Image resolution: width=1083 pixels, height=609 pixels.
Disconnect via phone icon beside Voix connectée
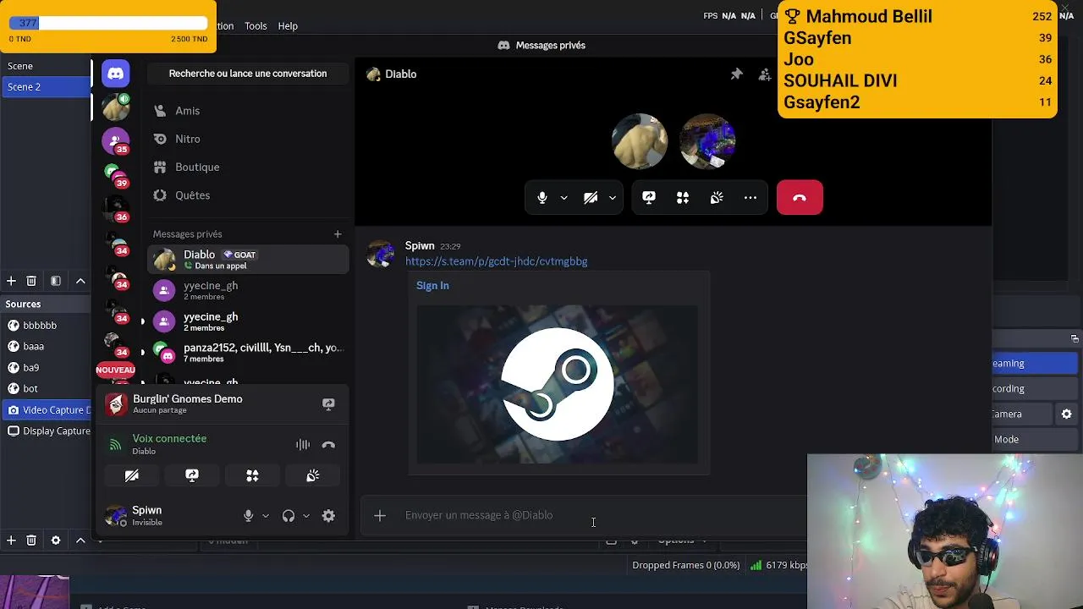pyautogui.click(x=328, y=445)
